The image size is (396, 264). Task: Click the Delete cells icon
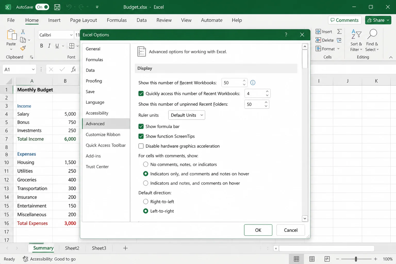(x=318, y=40)
